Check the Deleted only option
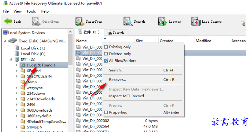Viewport: 251px width, 132px height. point(106,54)
